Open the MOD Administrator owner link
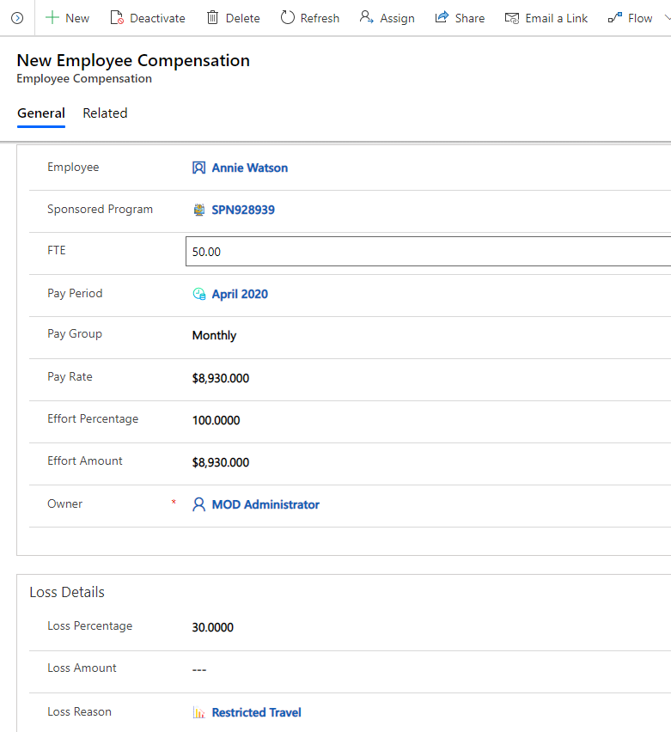The height and width of the screenshot is (732, 671). (265, 504)
